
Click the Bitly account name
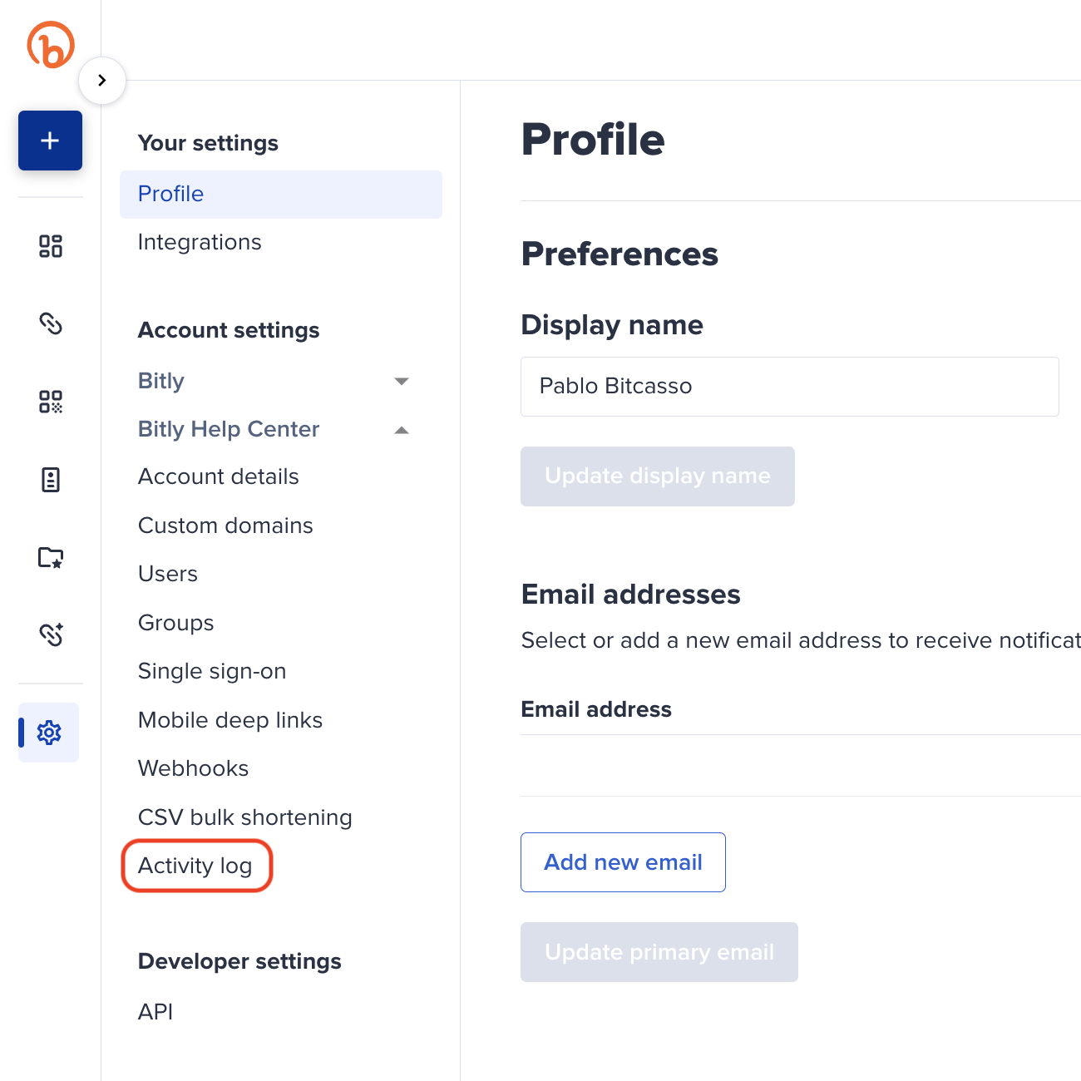coord(161,381)
